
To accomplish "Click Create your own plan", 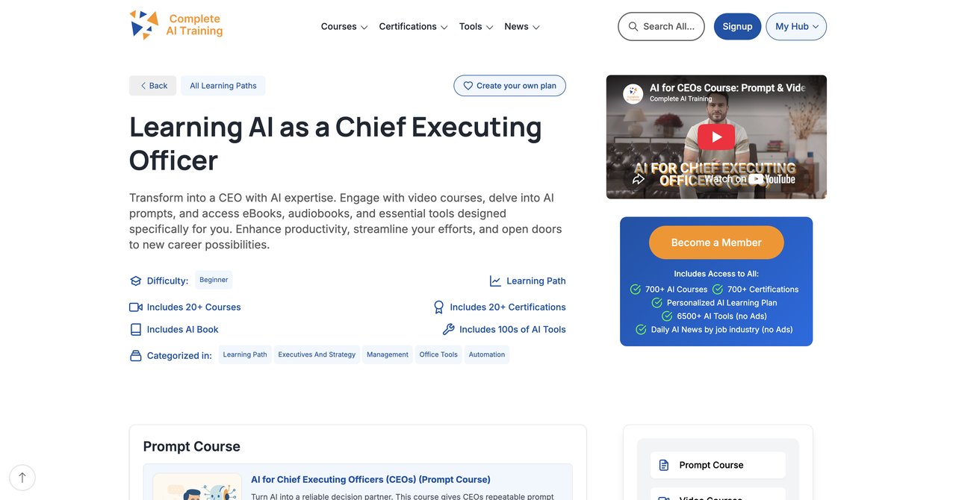I will click(x=509, y=86).
